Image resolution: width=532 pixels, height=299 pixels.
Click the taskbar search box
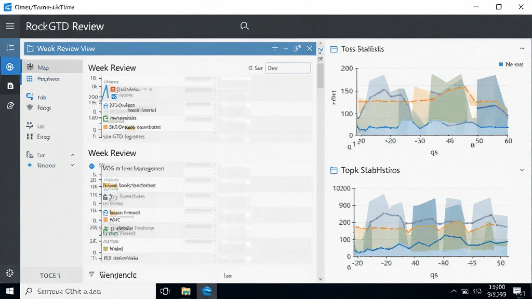click(x=88, y=291)
